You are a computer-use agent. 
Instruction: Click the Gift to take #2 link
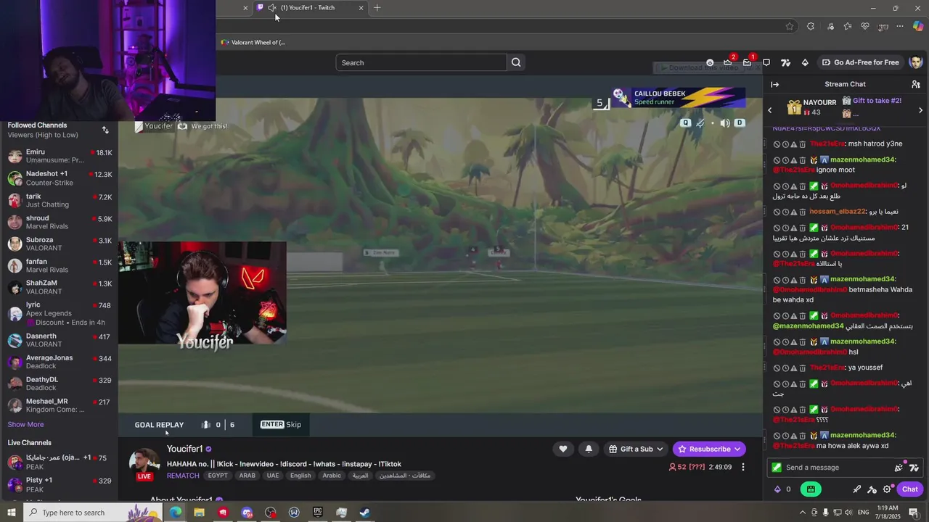(x=877, y=101)
